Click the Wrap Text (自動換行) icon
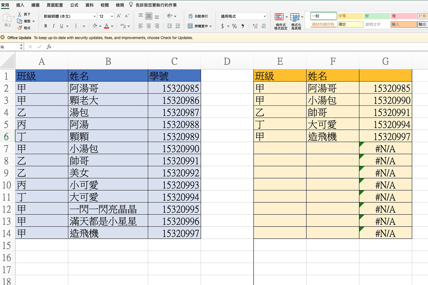Viewport: 428px width, 285px height. click(191, 16)
